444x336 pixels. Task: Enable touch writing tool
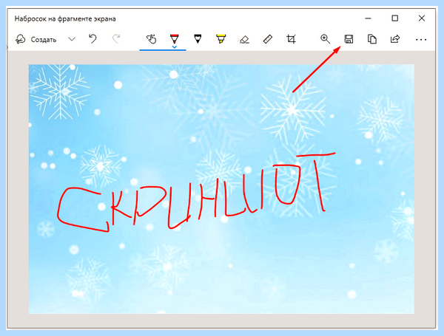[151, 39]
